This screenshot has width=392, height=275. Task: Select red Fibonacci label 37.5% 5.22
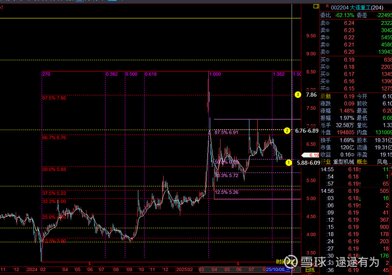pos(54,193)
